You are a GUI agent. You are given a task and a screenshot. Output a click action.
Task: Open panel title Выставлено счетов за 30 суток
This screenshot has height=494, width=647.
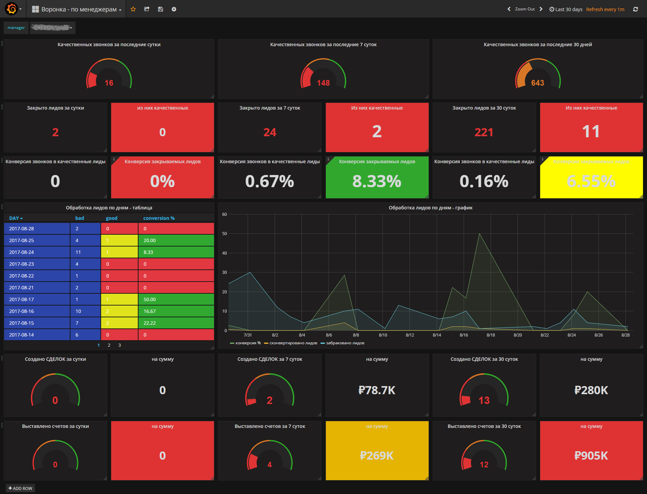pyautogui.click(x=484, y=426)
